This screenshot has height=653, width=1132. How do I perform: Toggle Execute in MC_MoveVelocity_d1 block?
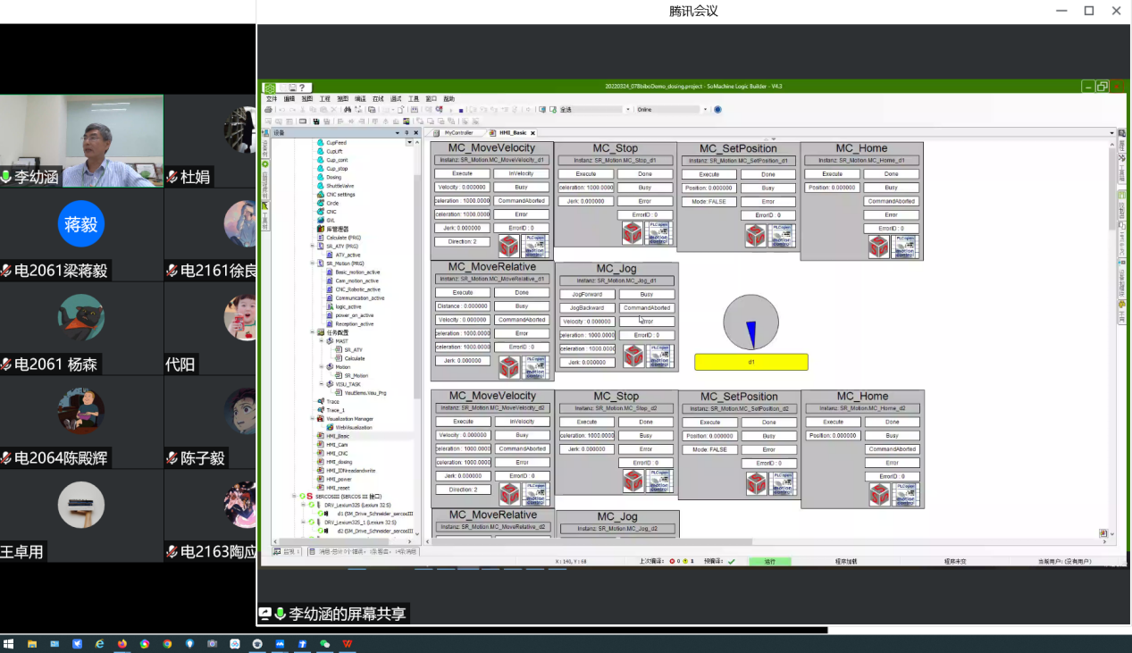click(x=462, y=174)
